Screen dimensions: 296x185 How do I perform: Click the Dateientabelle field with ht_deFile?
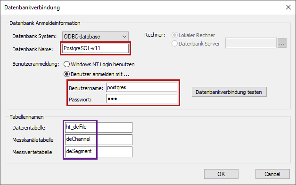pos(99,127)
